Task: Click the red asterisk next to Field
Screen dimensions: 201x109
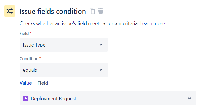Action: coord(30,33)
